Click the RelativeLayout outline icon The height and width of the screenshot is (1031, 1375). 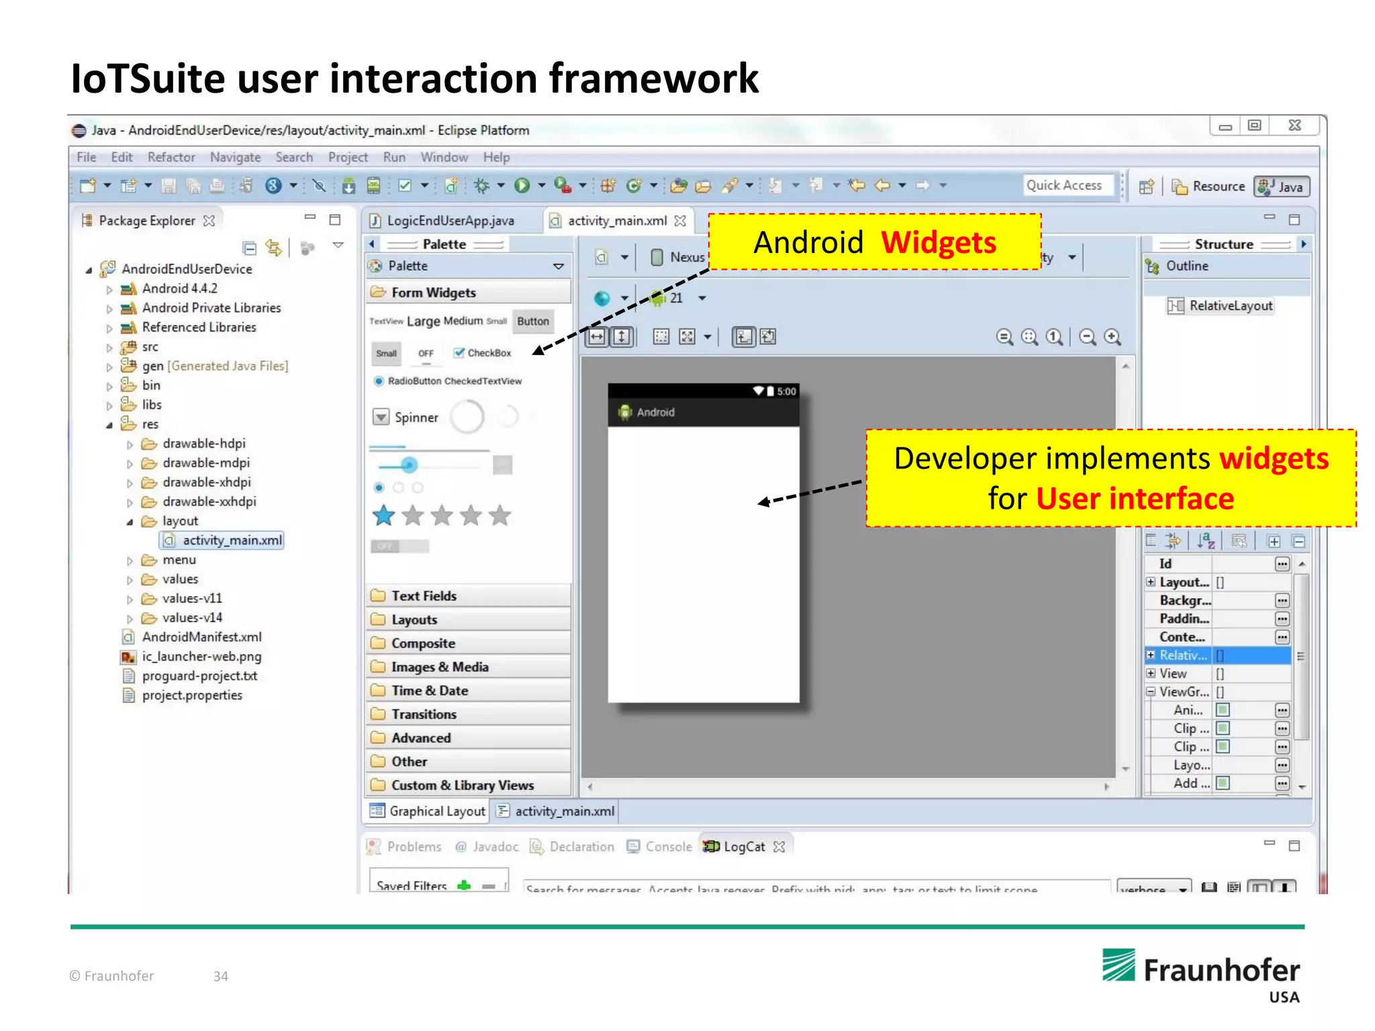1176,306
